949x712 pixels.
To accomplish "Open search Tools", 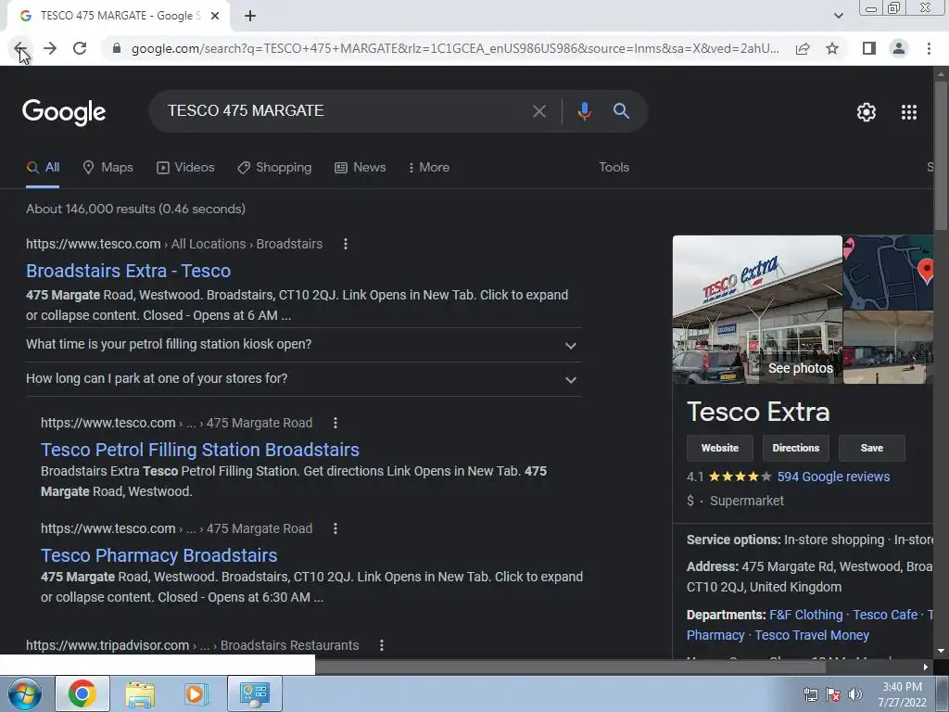I will (x=614, y=168).
